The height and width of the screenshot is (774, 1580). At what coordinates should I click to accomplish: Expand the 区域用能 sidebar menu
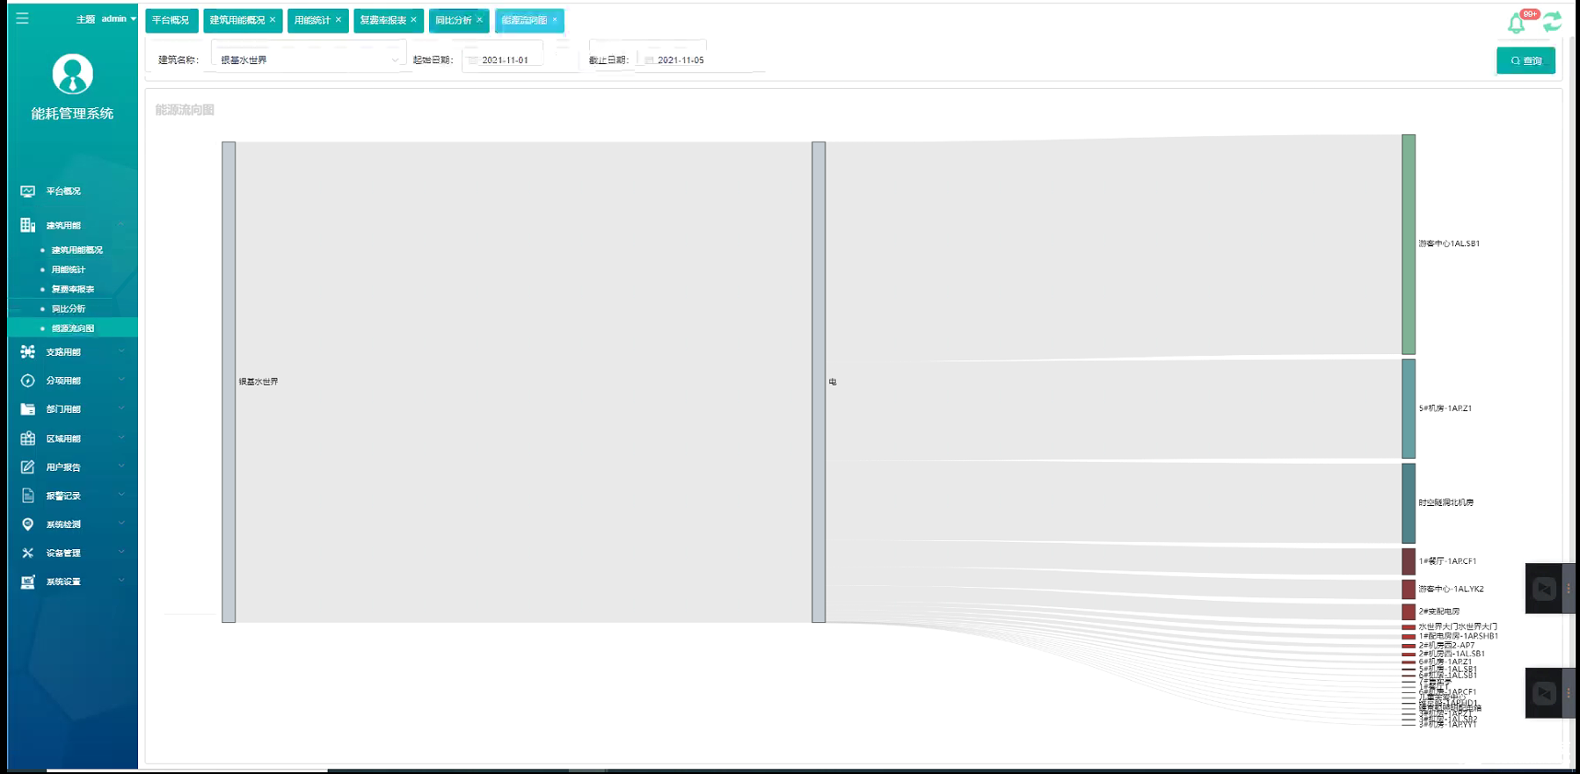coord(70,438)
